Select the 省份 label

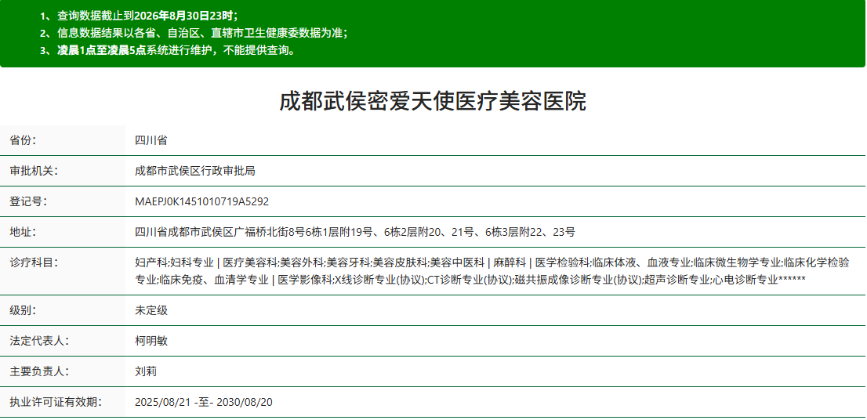coord(23,140)
